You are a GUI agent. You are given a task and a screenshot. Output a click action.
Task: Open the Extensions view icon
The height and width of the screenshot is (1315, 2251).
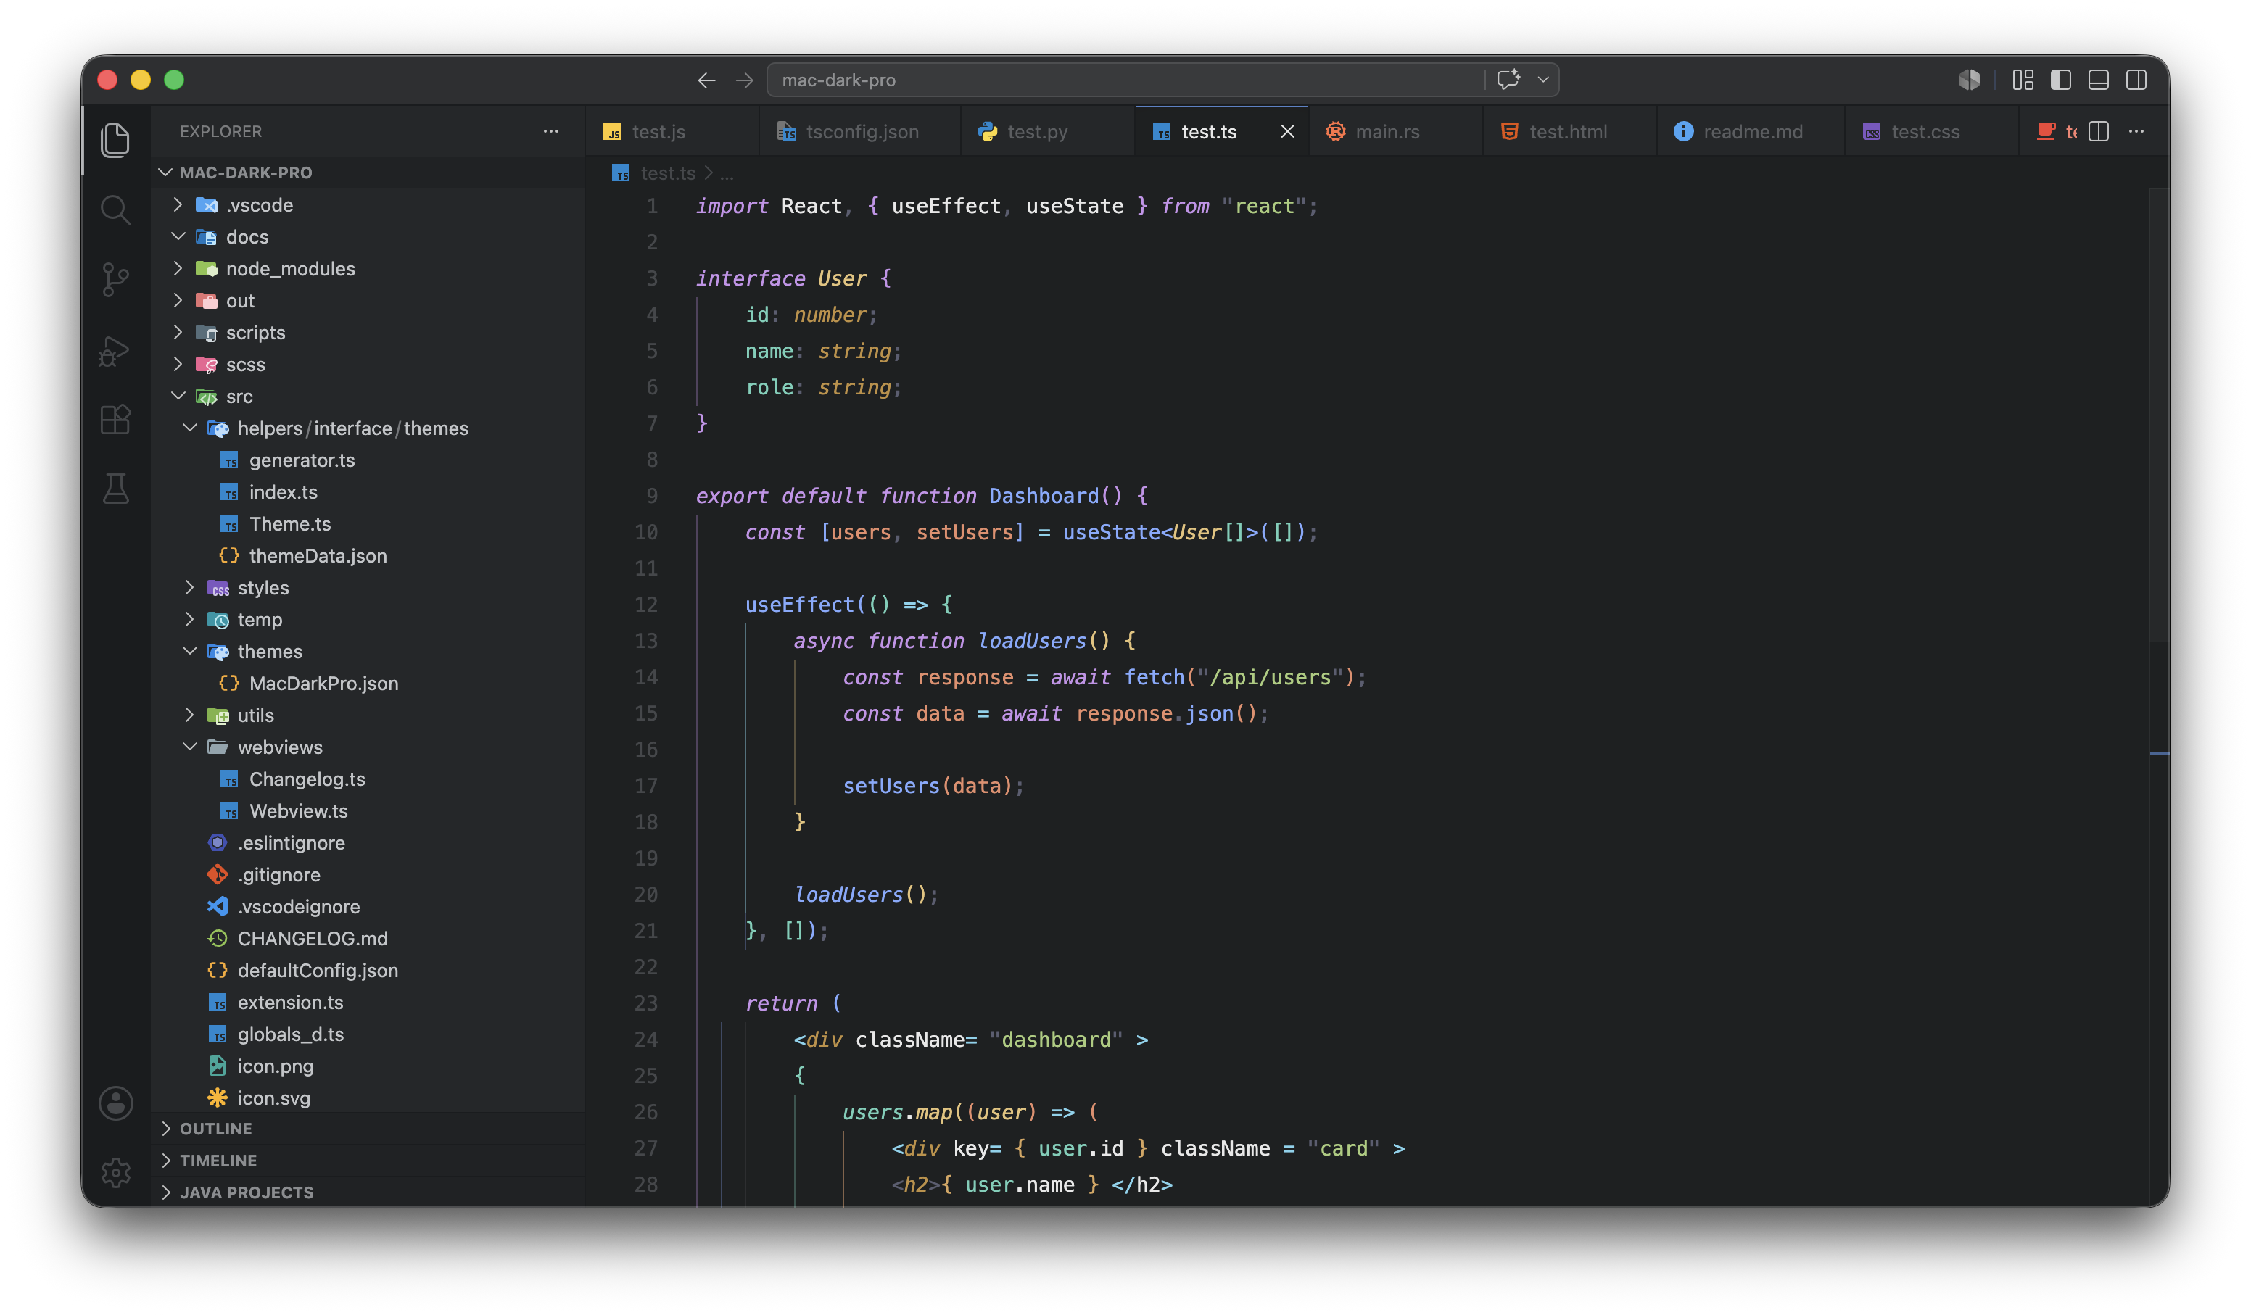click(115, 420)
